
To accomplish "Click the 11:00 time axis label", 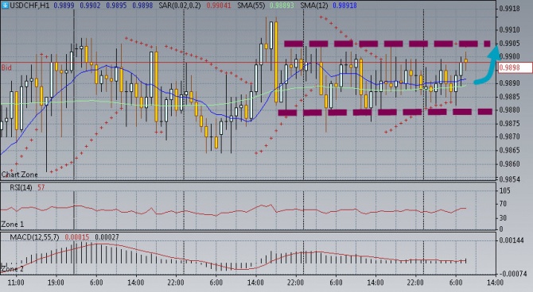I will coord(16,282).
